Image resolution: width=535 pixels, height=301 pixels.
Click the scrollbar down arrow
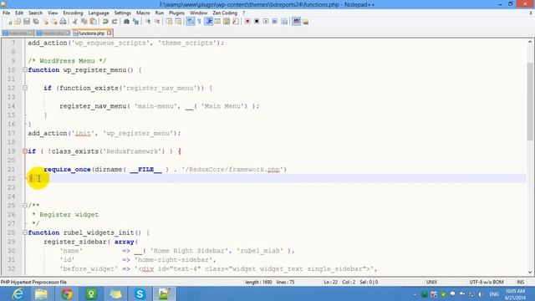(530, 272)
